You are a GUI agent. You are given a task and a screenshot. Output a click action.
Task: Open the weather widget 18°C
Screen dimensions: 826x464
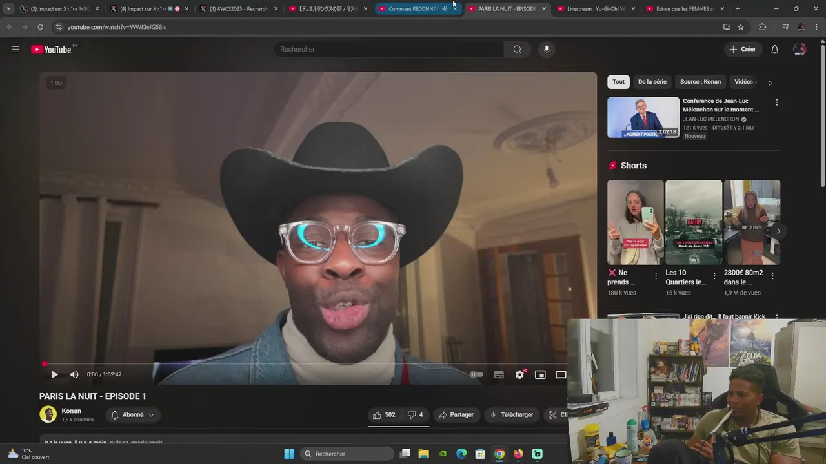[x=28, y=454]
